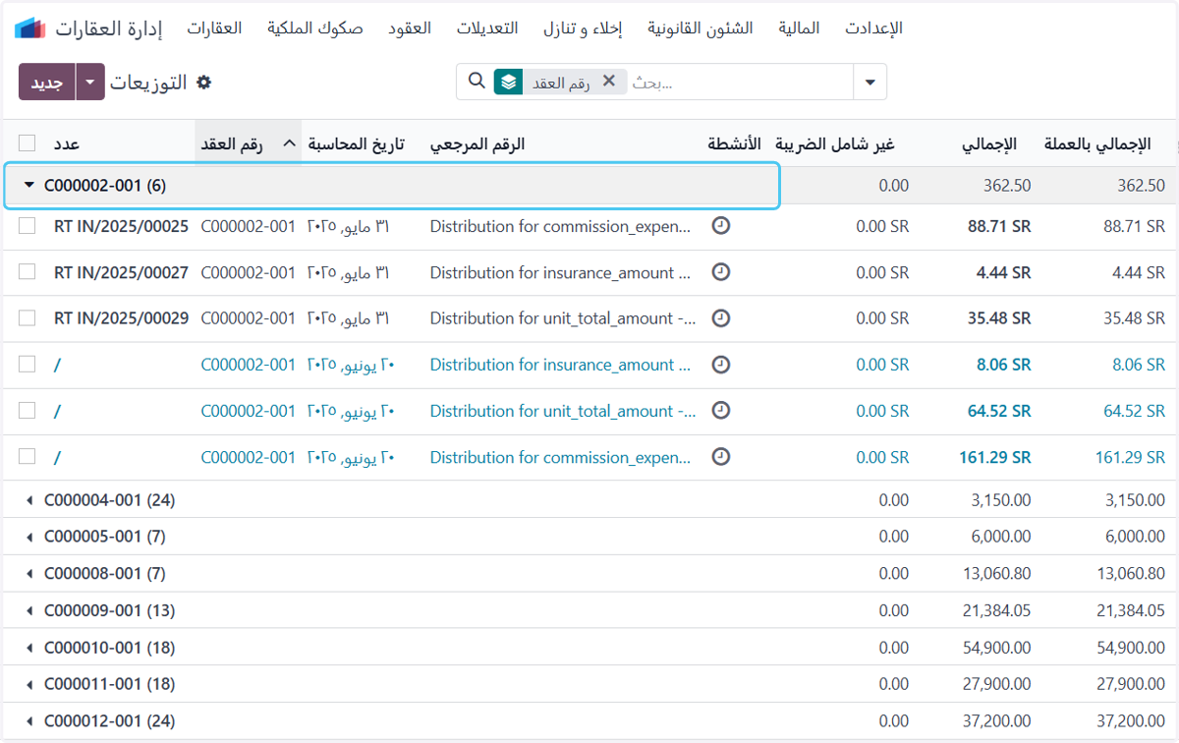The width and height of the screenshot is (1179, 743).
Task: Open the إخلاء و تنازل menu
Action: (x=583, y=28)
